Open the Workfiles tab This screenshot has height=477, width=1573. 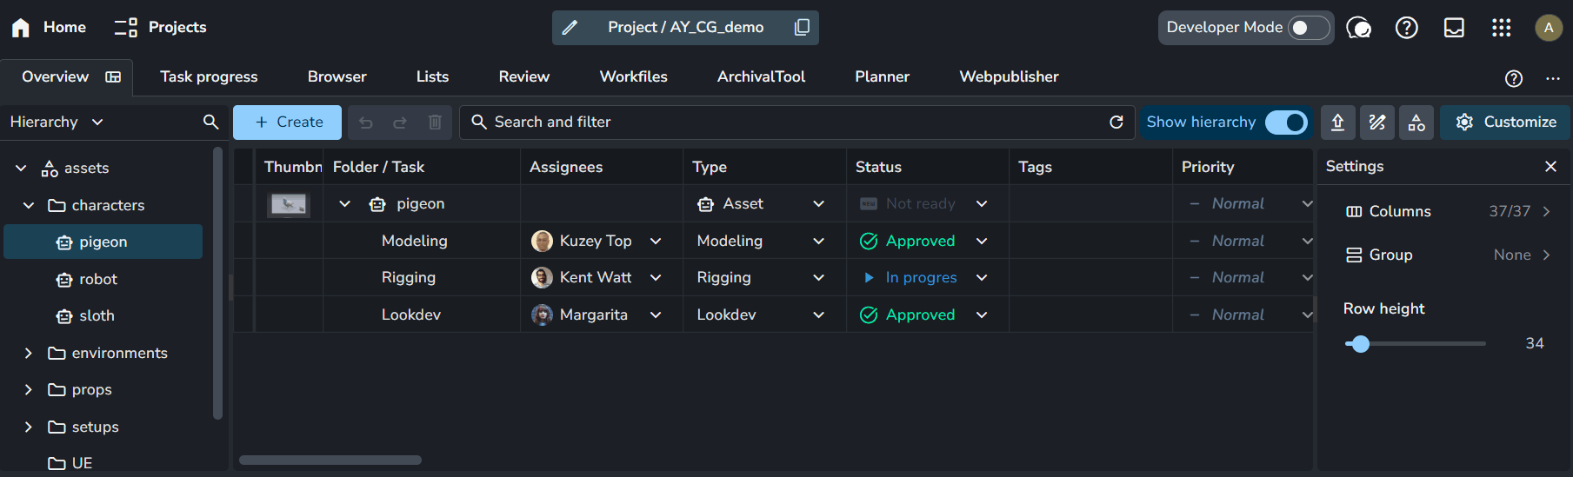pos(633,77)
